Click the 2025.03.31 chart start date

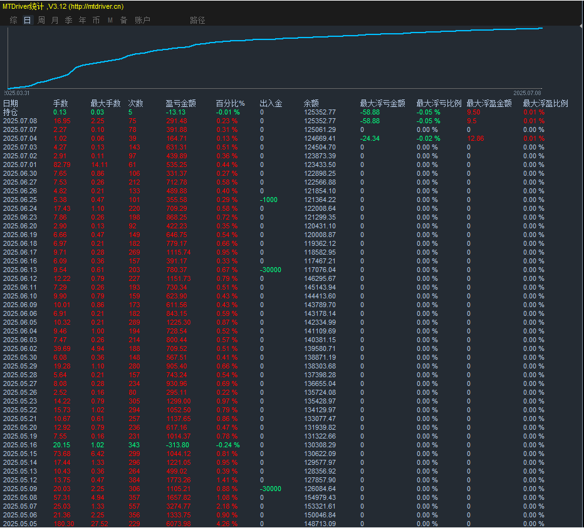tap(16, 93)
